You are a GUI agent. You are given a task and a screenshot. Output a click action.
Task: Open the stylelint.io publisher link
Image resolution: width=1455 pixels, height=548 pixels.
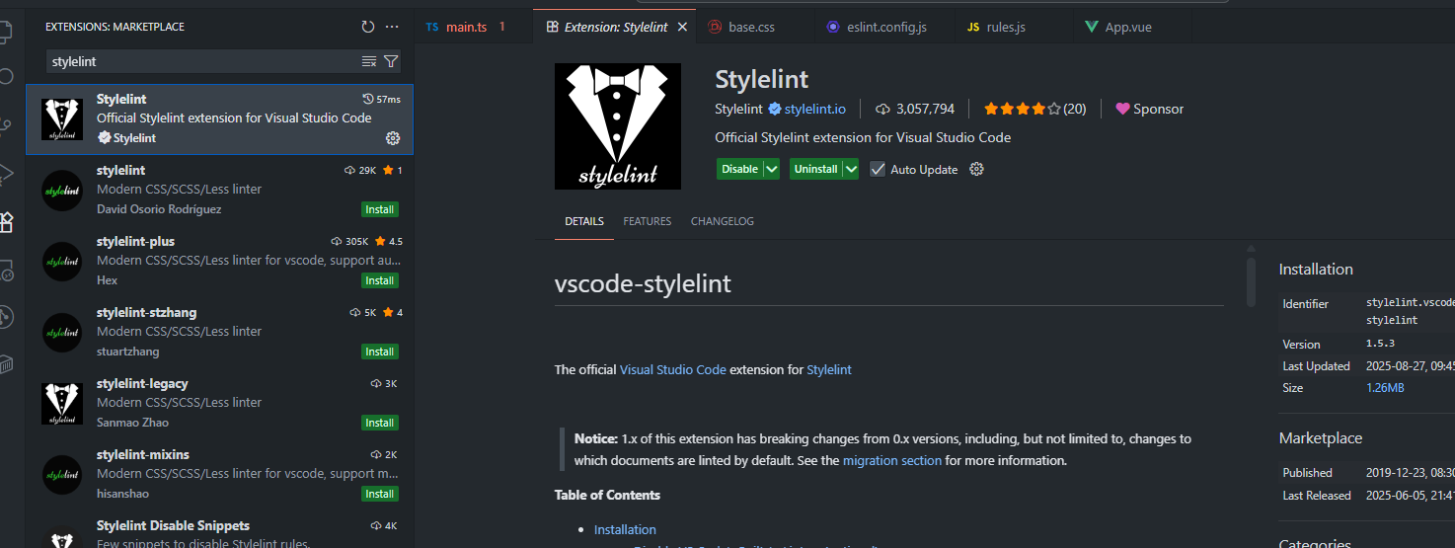[x=814, y=109]
